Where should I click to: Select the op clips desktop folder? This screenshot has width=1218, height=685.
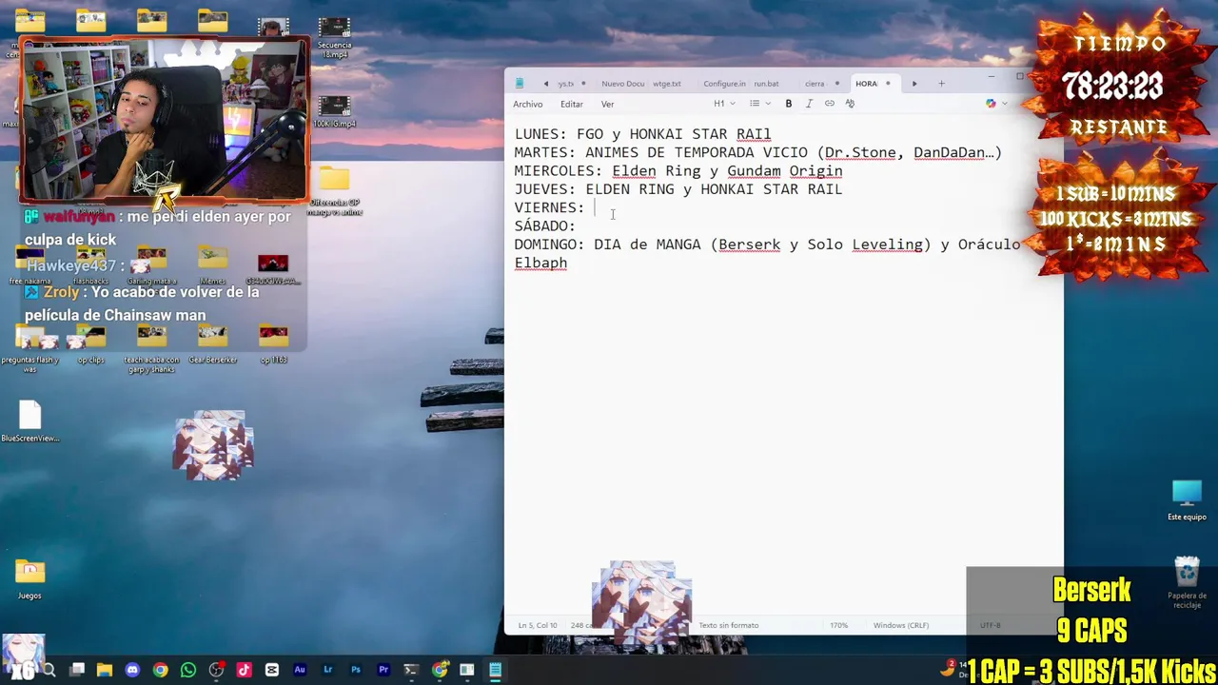pos(90,343)
